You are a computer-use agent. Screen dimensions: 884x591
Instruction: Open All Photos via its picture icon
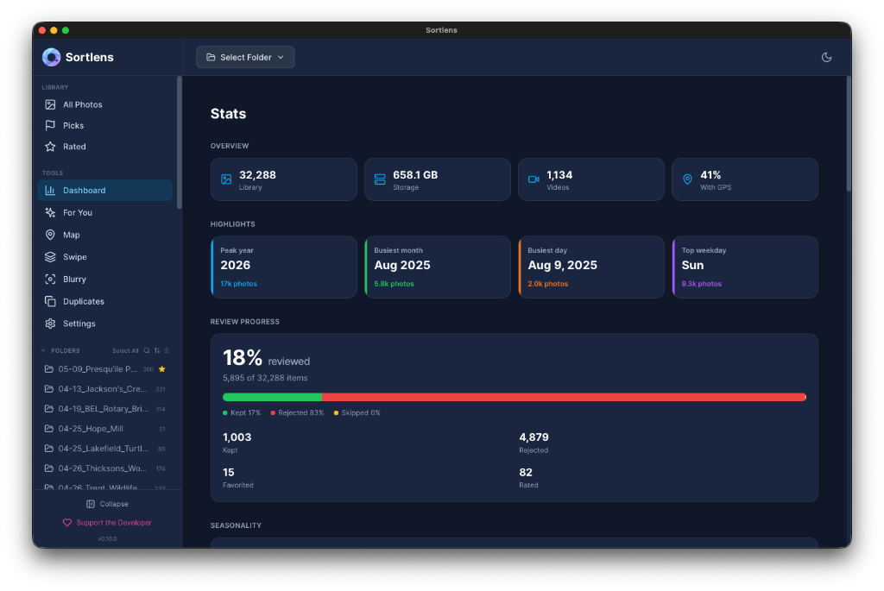pyautogui.click(x=50, y=104)
